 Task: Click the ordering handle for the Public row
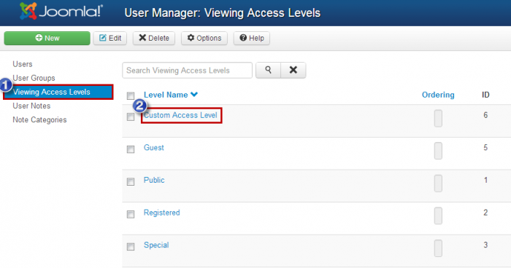438,184
